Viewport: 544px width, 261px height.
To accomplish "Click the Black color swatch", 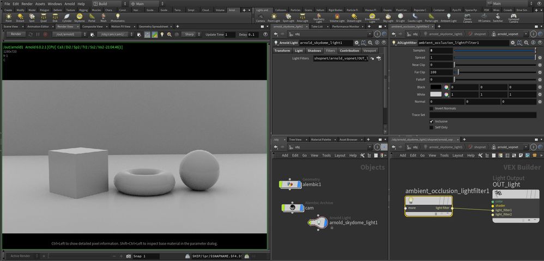I will pos(436,87).
